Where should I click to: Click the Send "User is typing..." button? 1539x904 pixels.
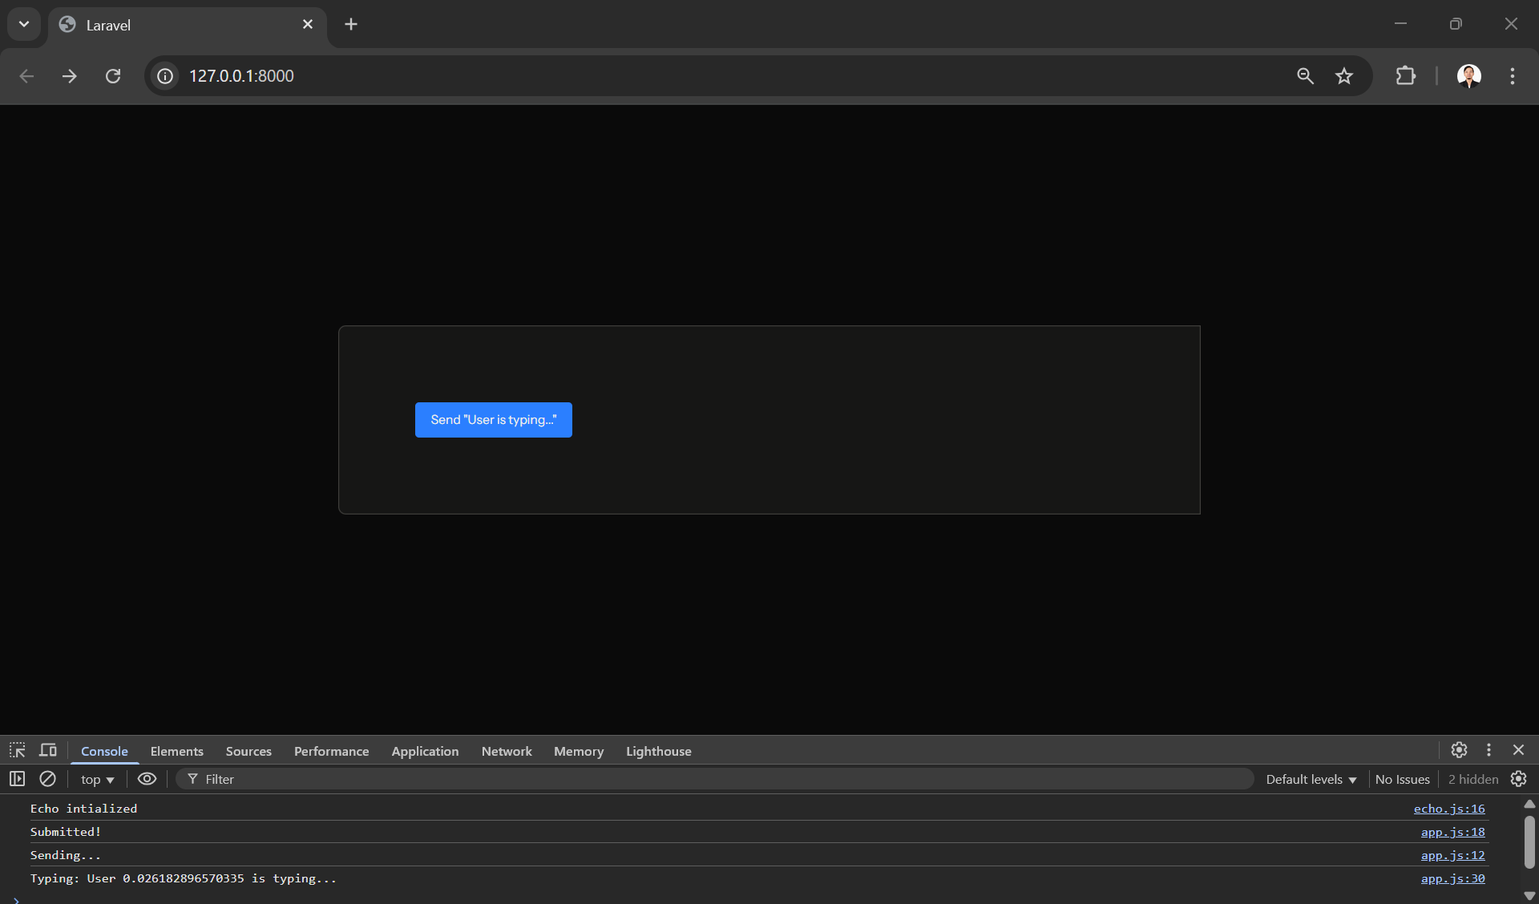493,420
